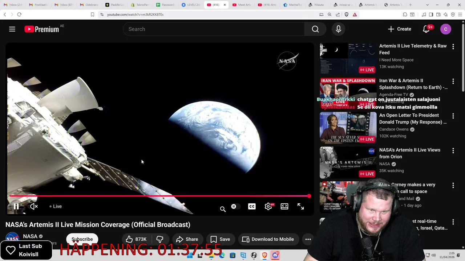Open Artemis II Live Telemetry thumbnail

click(348, 58)
